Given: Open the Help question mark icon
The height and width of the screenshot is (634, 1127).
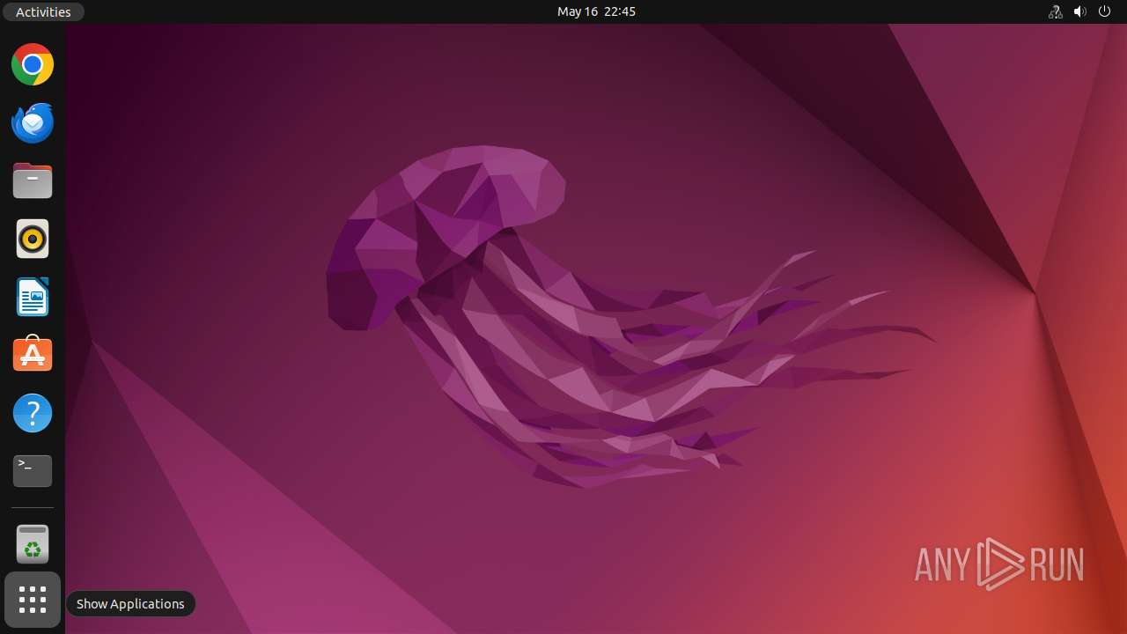Looking at the screenshot, I should point(33,413).
